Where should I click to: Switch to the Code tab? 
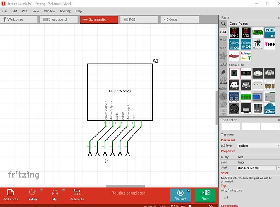[x=179, y=19]
